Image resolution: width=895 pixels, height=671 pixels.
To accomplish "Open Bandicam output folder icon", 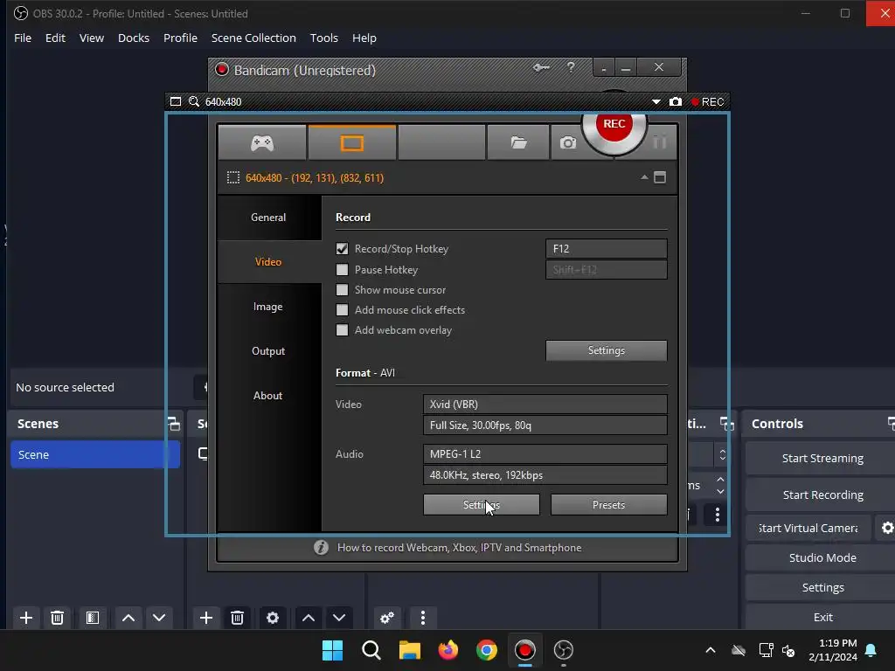I will (x=518, y=142).
